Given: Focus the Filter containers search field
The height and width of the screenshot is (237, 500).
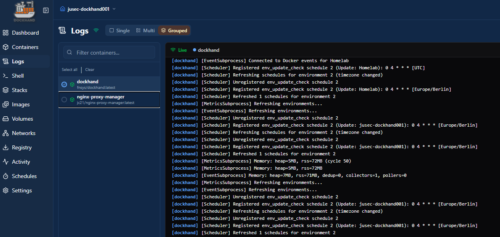Looking at the screenshot, I should [x=114, y=53].
